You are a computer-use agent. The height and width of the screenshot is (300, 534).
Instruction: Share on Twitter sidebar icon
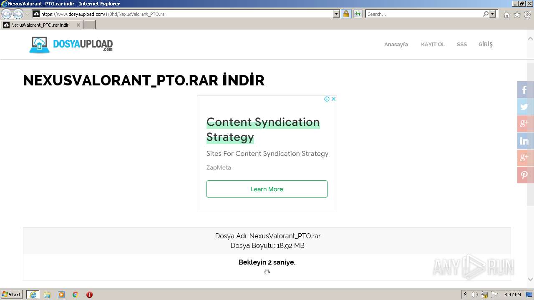[525, 107]
